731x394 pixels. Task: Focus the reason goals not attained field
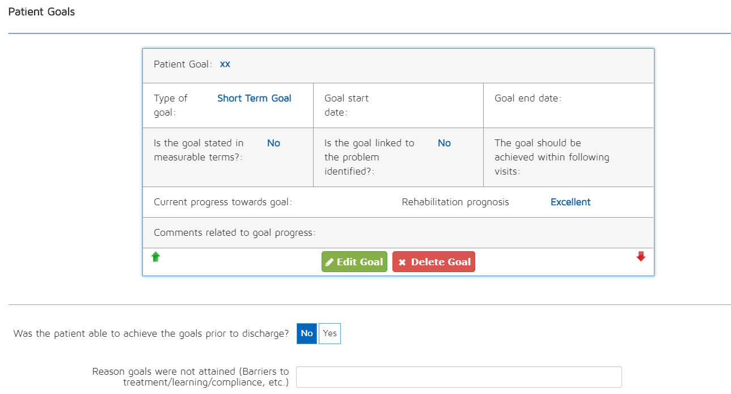click(x=459, y=377)
